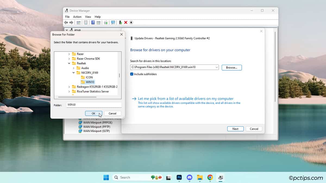Select the Realtek folder label in the tree
This screenshot has height=183, width=326.
tap(81, 63)
